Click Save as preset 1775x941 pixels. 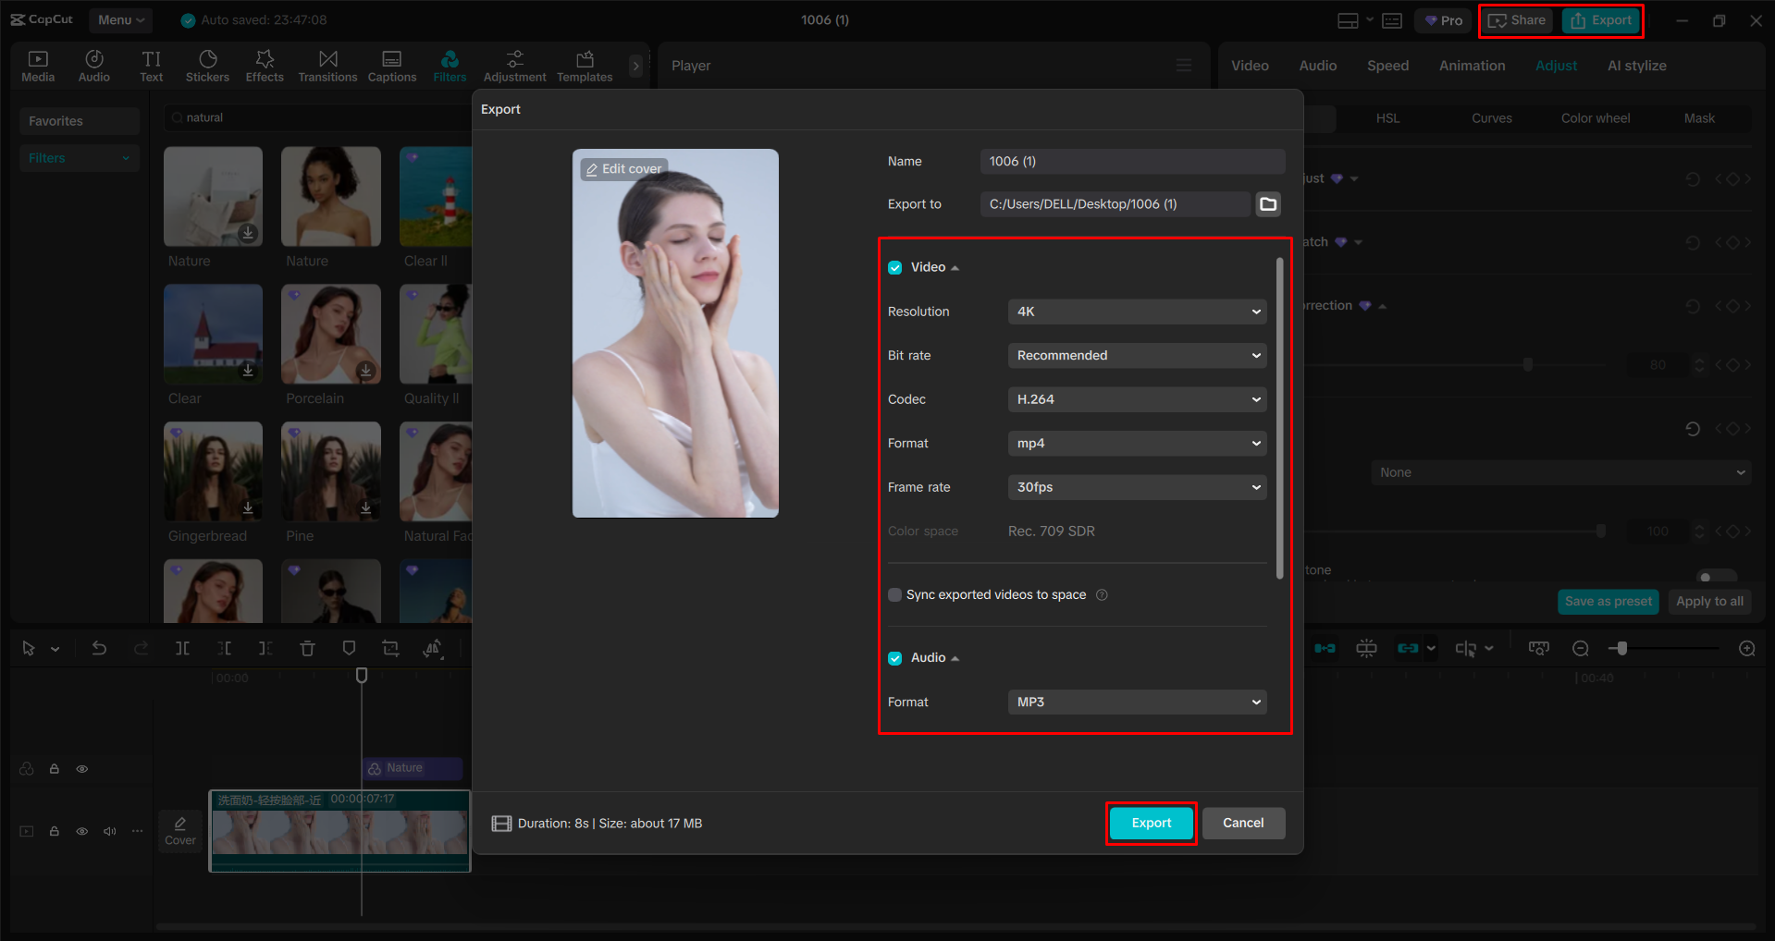1608,601
